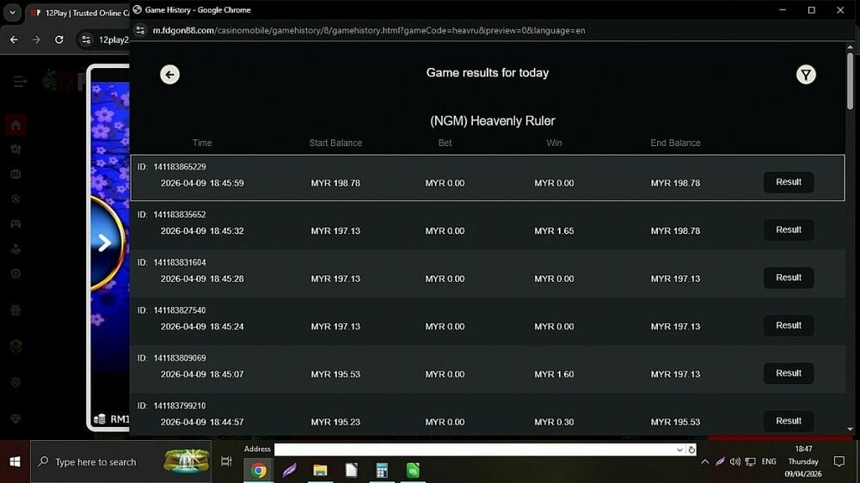The width and height of the screenshot is (860, 483).
Task: Click the next arrow on game banner
Action: (104, 242)
